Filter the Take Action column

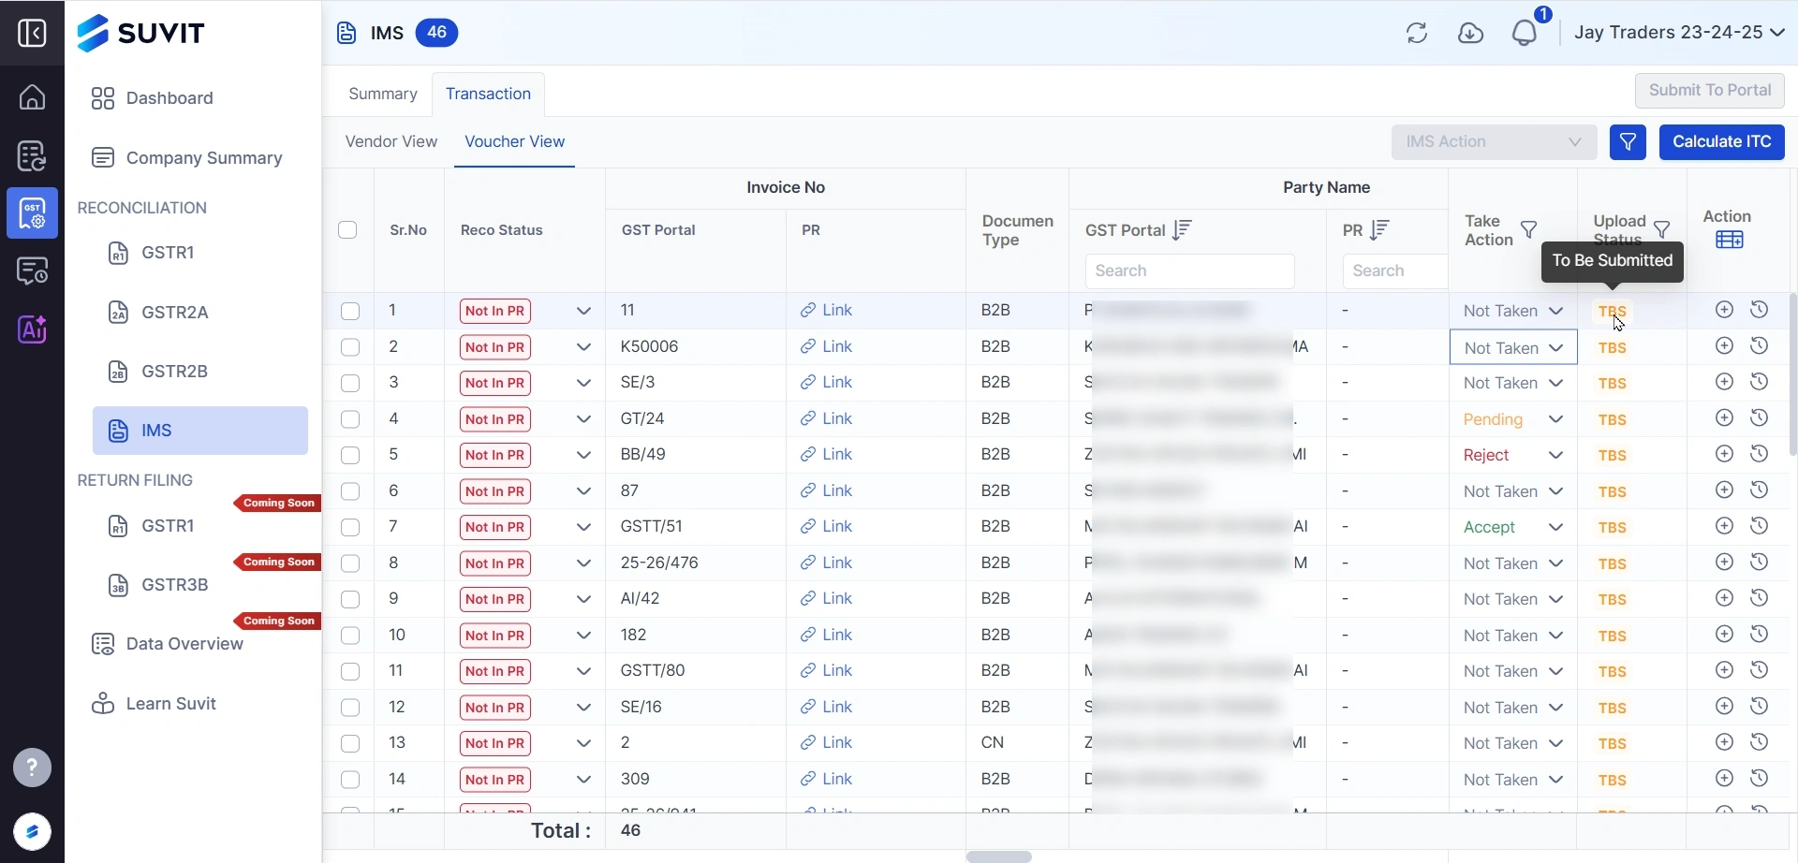(1529, 229)
